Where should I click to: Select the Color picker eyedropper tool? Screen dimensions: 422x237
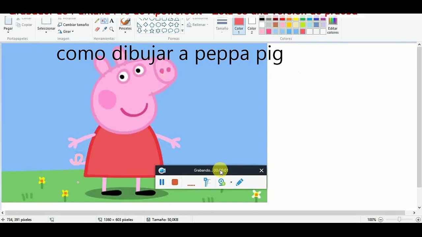click(104, 29)
